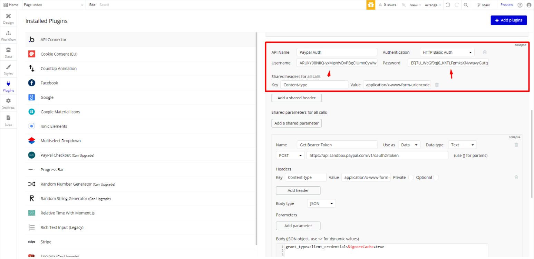Select Google Material Icons plugin
The image size is (534, 259).
click(x=140, y=112)
